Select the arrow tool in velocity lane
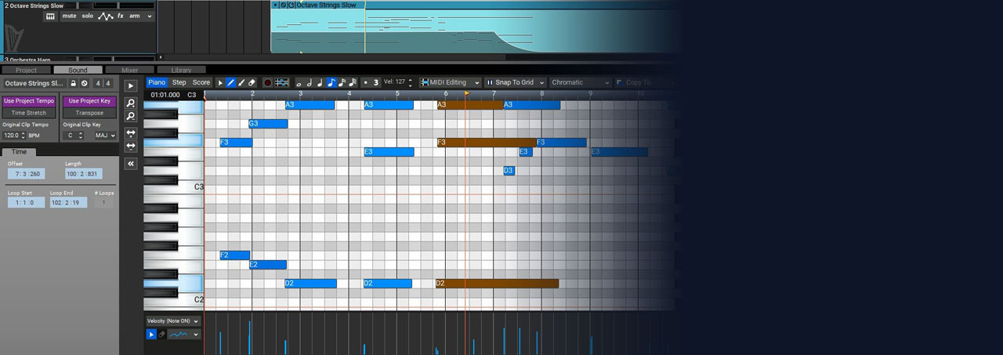Image resolution: width=1003 pixels, height=355 pixels. coord(151,335)
